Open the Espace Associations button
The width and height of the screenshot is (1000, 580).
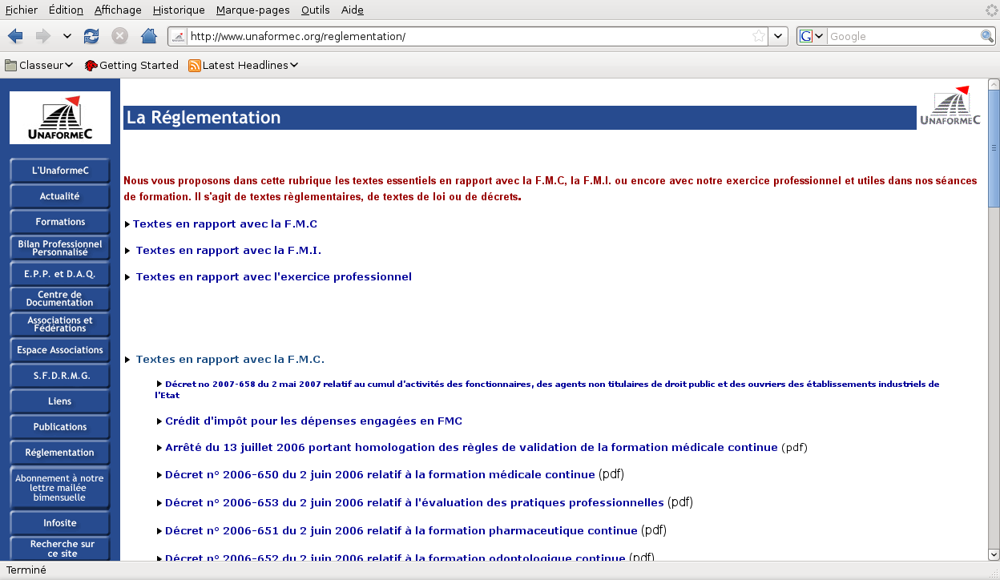click(60, 350)
